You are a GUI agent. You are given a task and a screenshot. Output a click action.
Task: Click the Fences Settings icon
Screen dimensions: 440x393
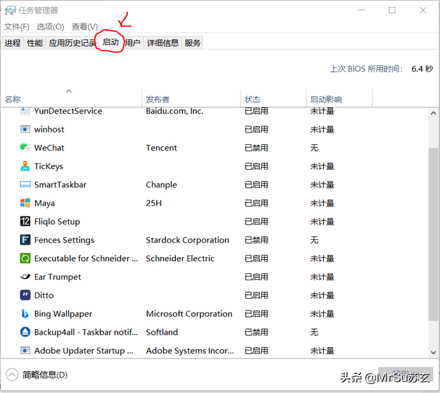click(x=25, y=240)
